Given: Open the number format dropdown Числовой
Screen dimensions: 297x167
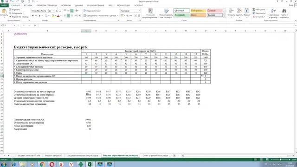Looking at the screenshot, I should (x=139, y=11).
